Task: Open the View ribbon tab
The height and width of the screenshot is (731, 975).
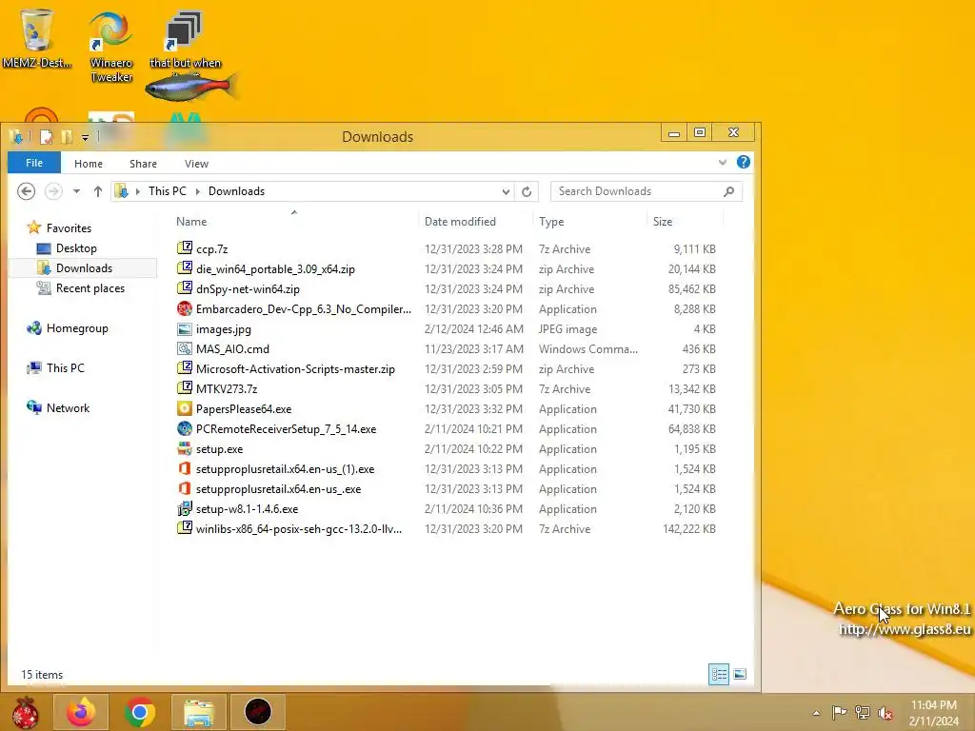Action: click(x=196, y=164)
